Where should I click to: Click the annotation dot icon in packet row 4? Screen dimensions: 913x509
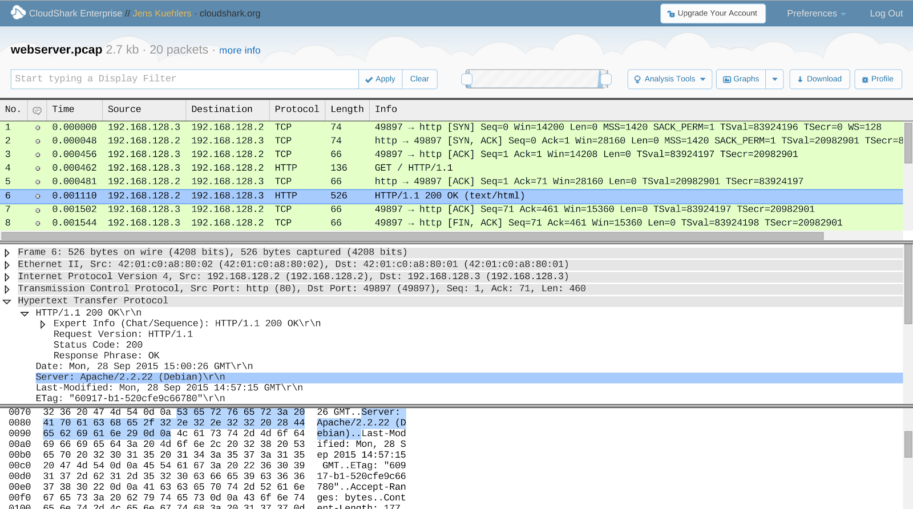pyautogui.click(x=38, y=168)
